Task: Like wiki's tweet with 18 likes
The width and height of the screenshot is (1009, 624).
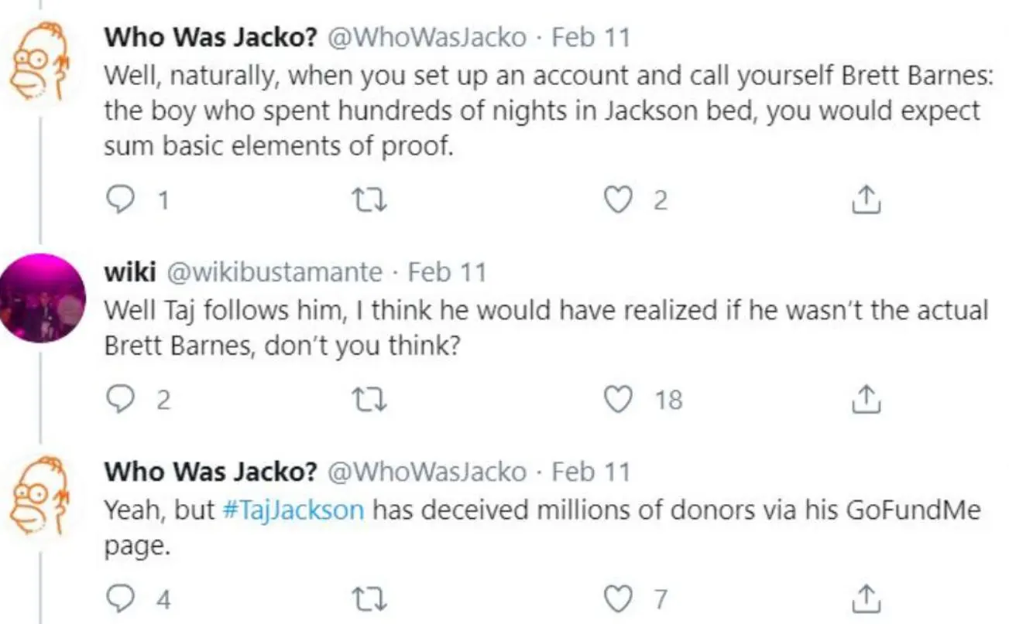Action: click(x=616, y=400)
